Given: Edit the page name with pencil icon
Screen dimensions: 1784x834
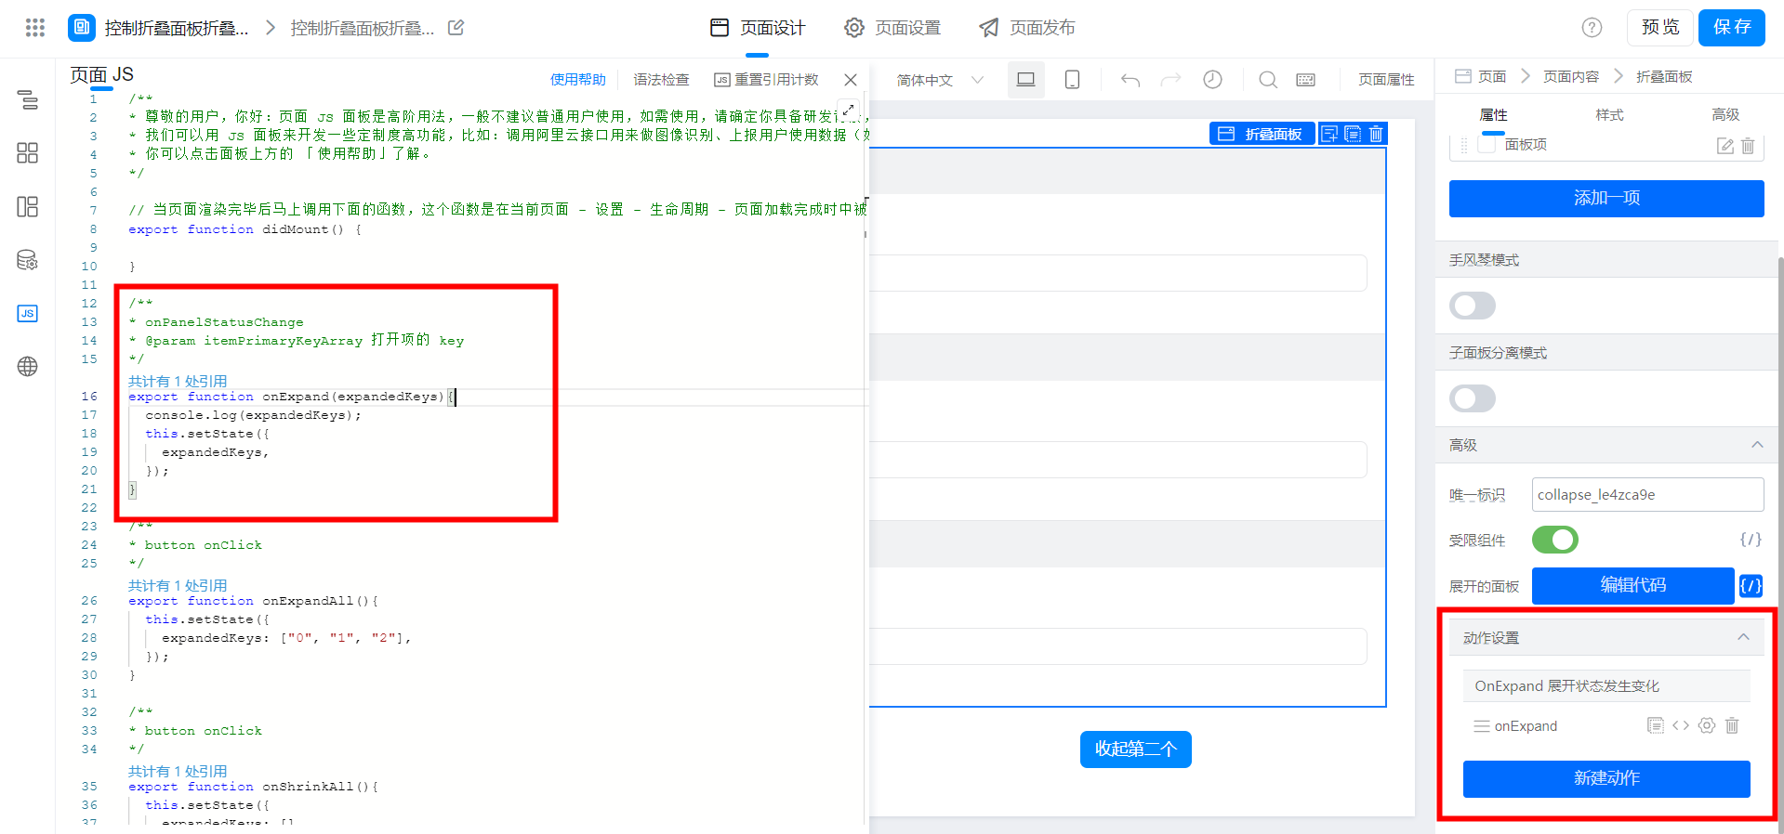Looking at the screenshot, I should coord(456,28).
